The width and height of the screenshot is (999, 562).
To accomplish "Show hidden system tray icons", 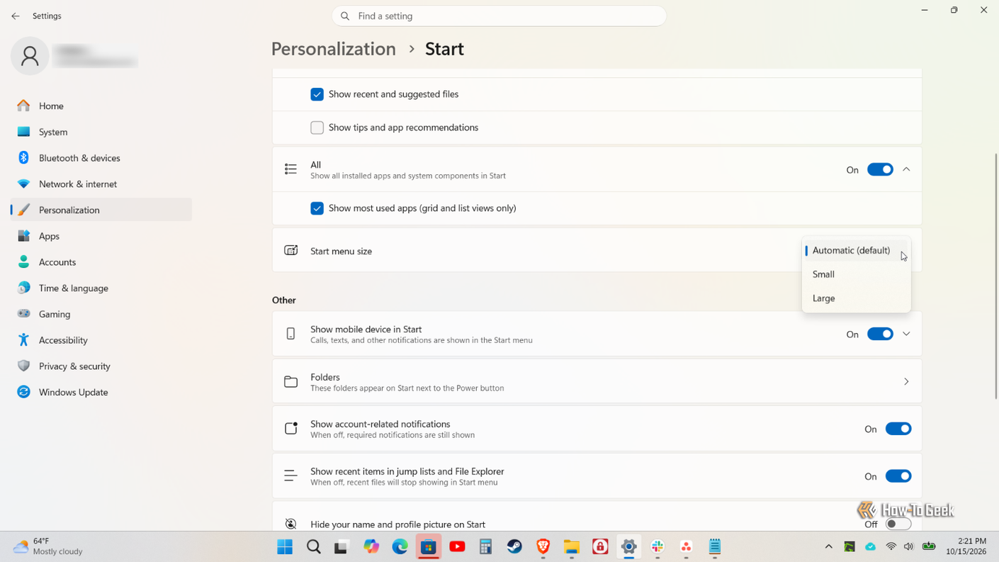I will tap(828, 546).
